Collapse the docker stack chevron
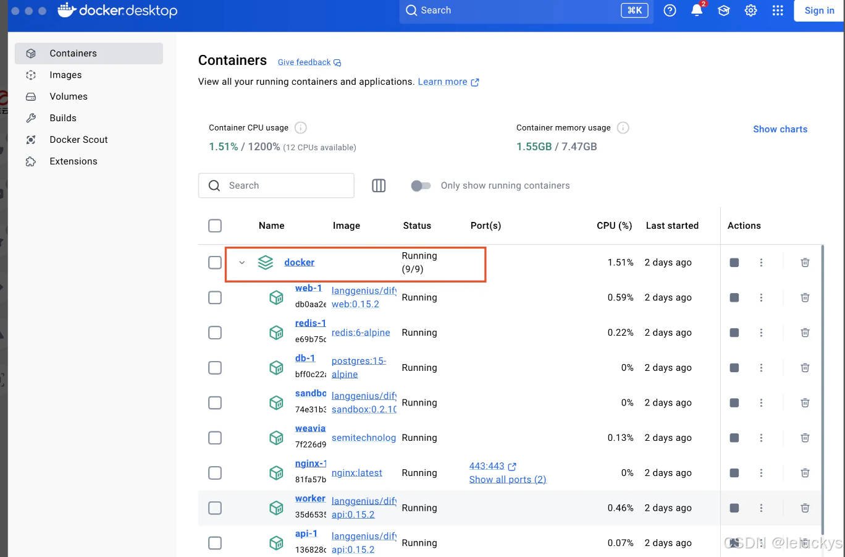Viewport: 845px width, 557px height. point(242,263)
